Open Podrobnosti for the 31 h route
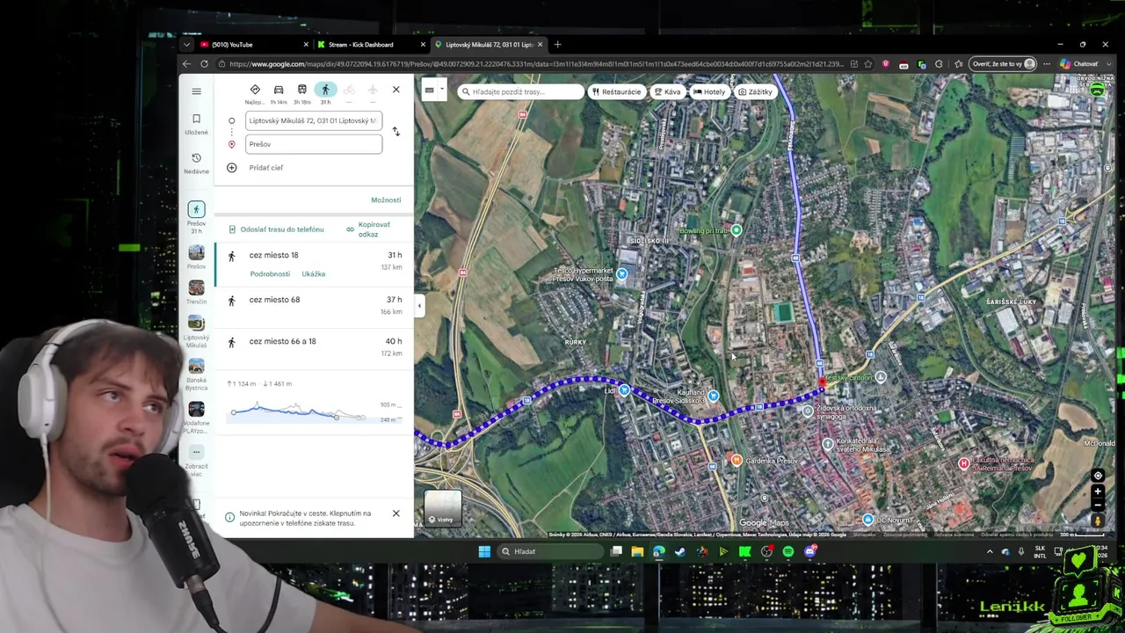1125x633 pixels. [270, 274]
